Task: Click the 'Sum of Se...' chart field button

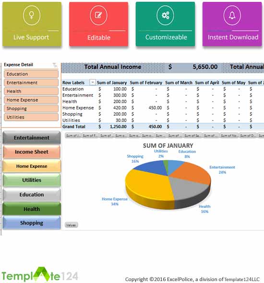Action: pyautogui.click(x=192, y=136)
